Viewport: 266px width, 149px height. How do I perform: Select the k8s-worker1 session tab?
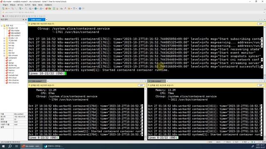[37, 81]
